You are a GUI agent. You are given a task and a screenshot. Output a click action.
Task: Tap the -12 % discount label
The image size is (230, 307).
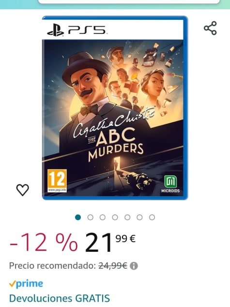pos(44,242)
